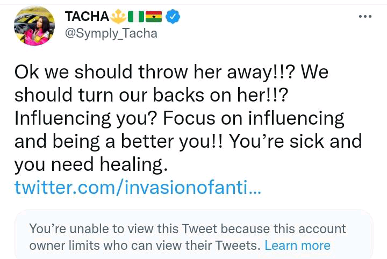Click the Learn more link
Screen dimensions: 387x259
point(297,246)
